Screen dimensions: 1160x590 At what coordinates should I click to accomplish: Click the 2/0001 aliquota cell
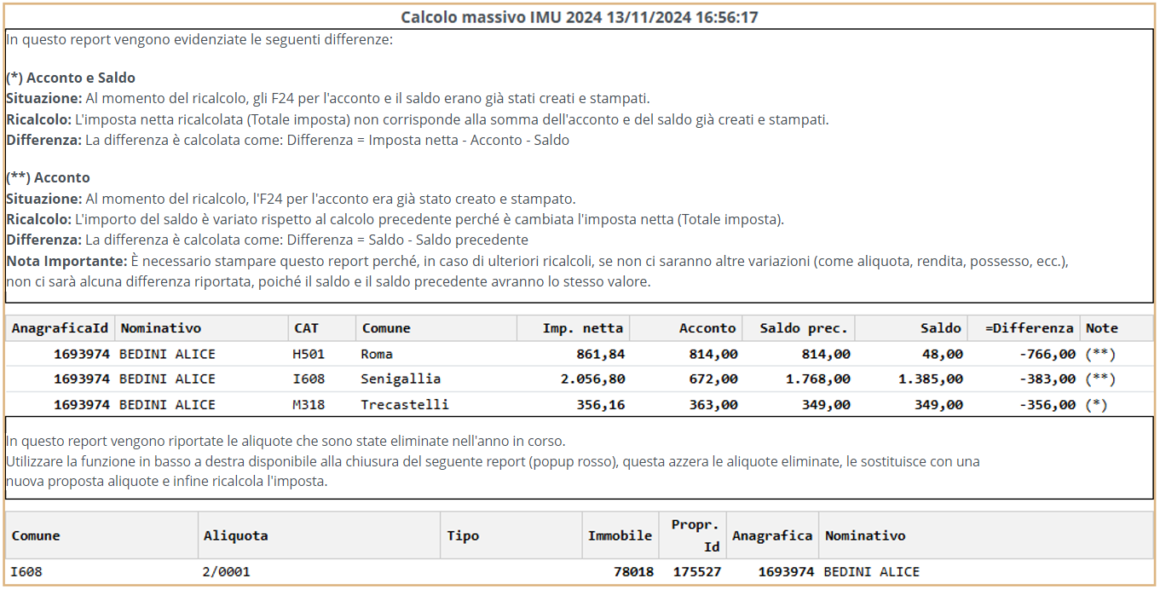[x=227, y=572]
